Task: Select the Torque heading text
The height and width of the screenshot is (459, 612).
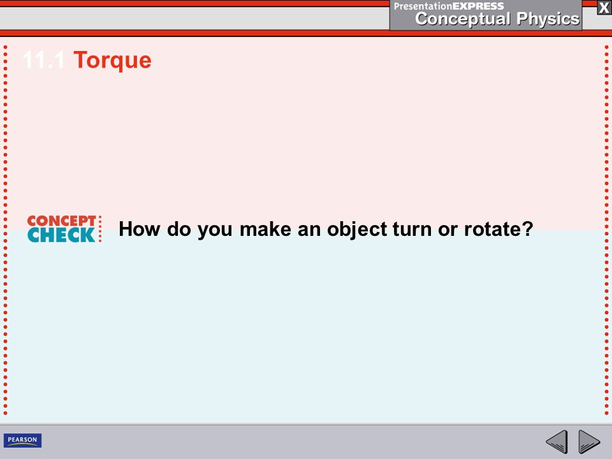Action: (112, 60)
